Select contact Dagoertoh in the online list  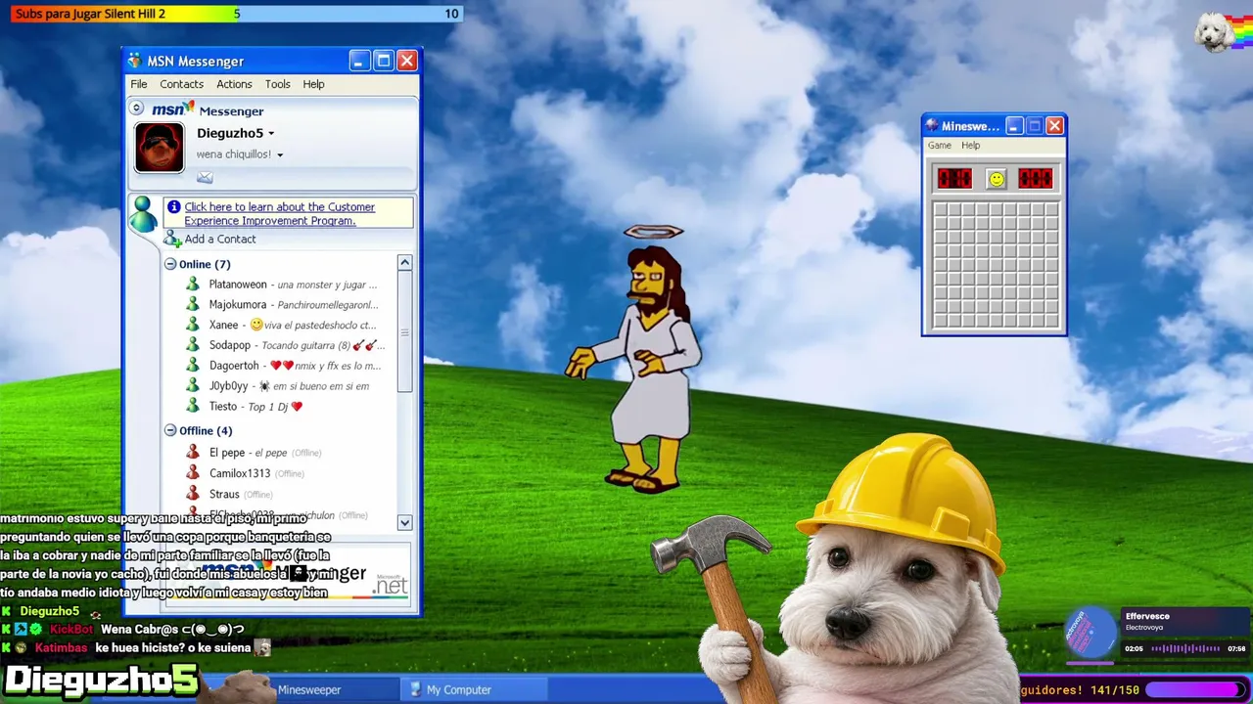pyautogui.click(x=293, y=366)
